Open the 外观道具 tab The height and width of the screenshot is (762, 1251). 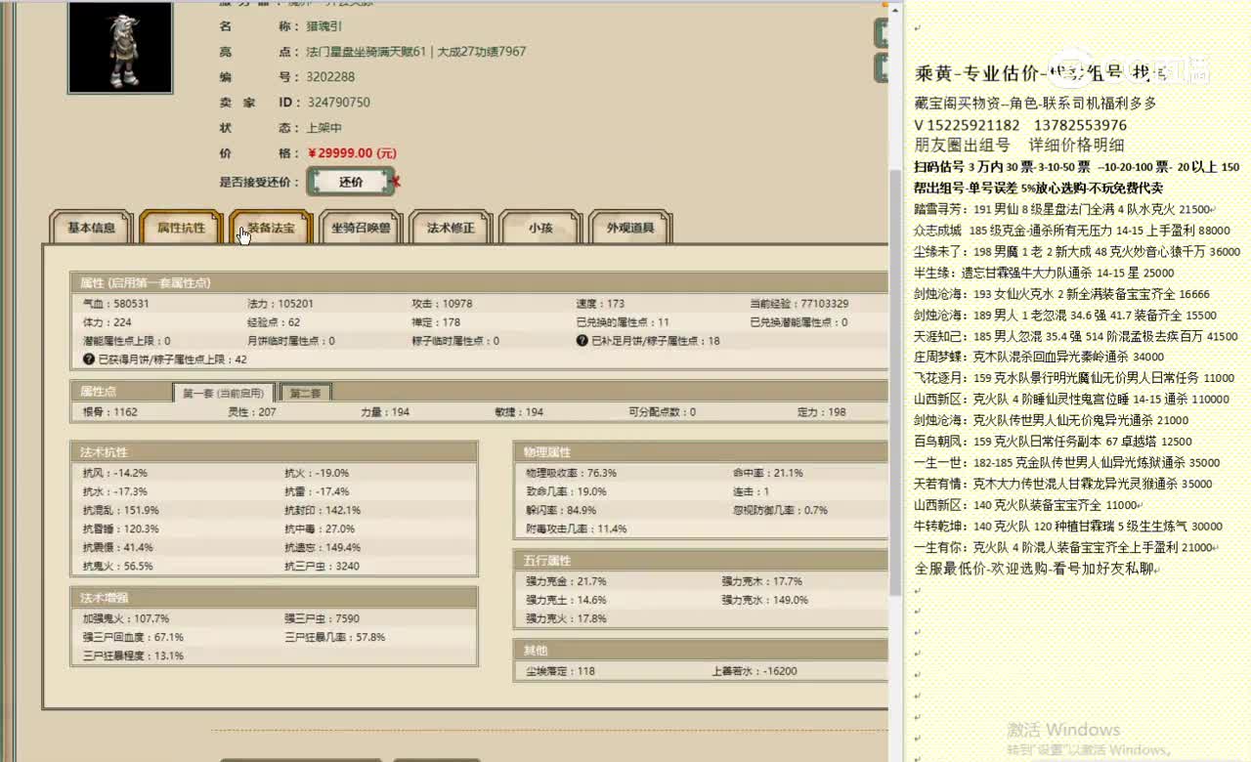[x=630, y=228]
